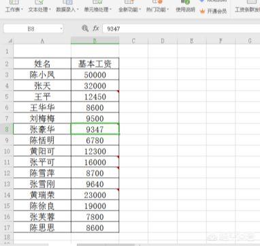The height and width of the screenshot is (246, 260).
Task: Click the active cell containing 9347
Action: (x=95, y=129)
